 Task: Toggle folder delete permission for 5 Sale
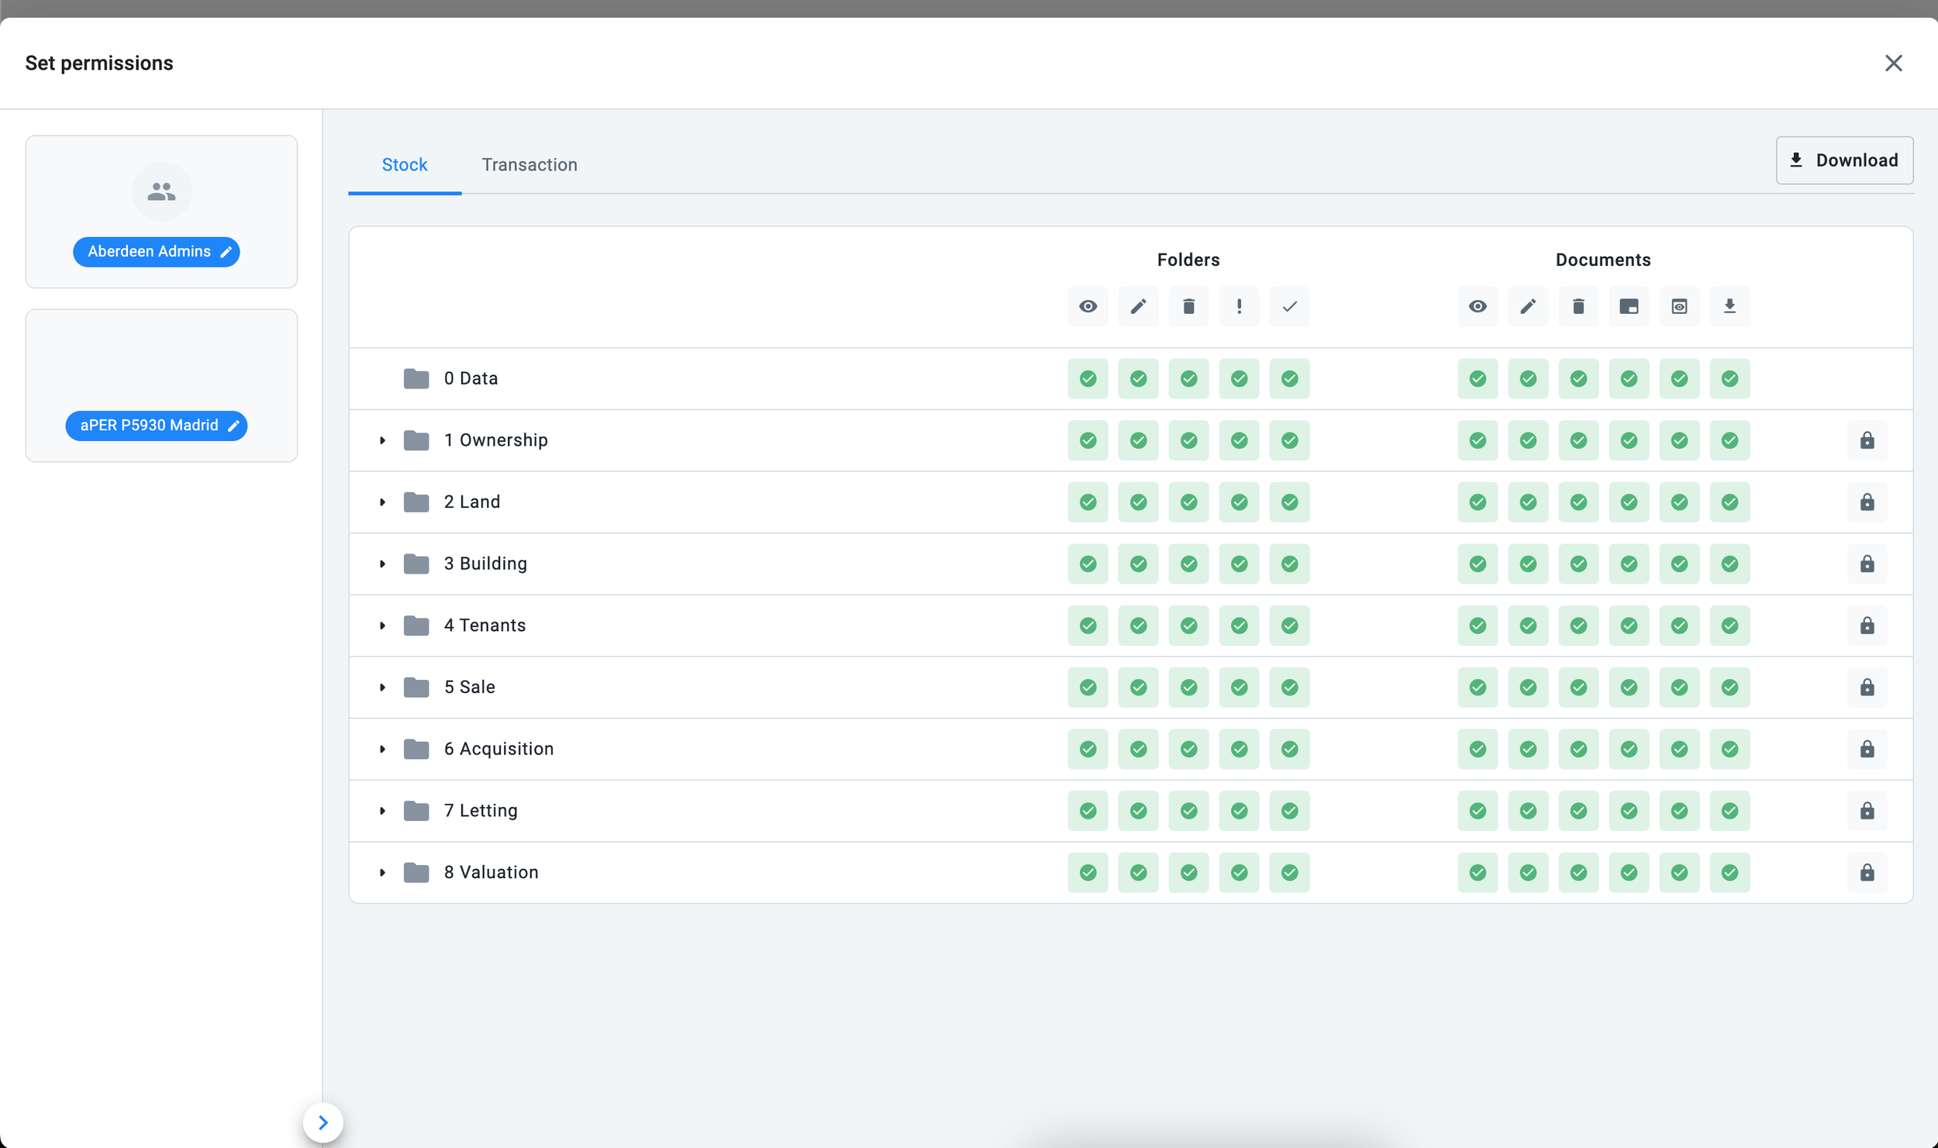coord(1188,688)
